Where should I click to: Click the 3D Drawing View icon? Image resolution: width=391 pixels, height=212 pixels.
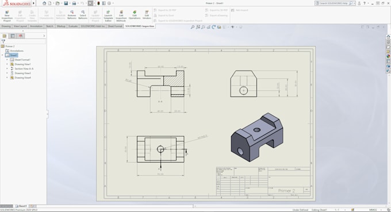pyautogui.click(x=219, y=27)
